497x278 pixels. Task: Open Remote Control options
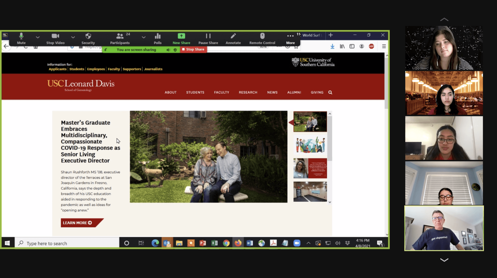coord(262,39)
